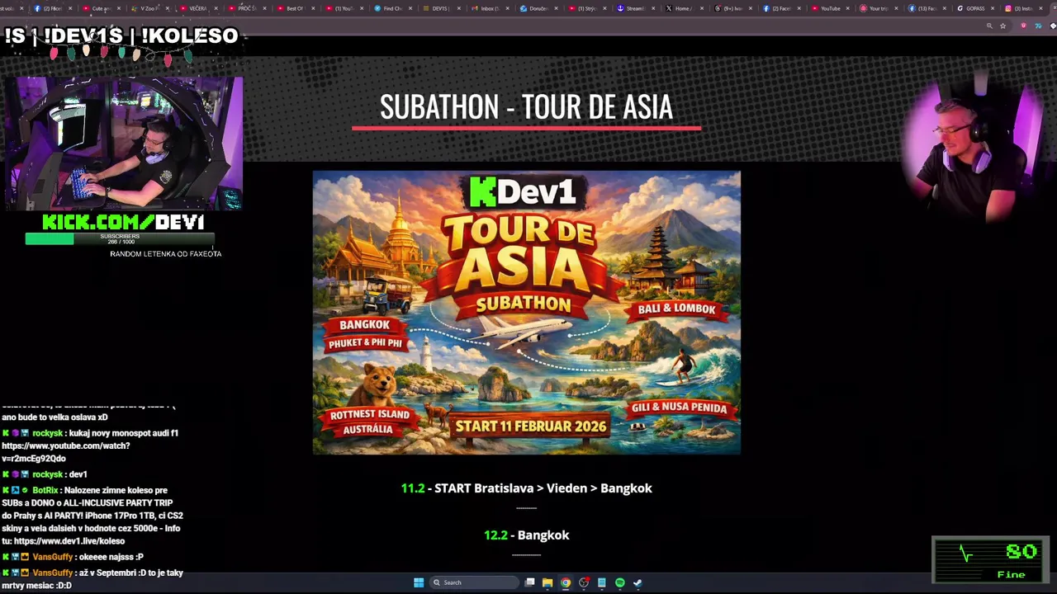The height and width of the screenshot is (594, 1057).
Task: Open OBS Studio from the taskbar
Action: [x=584, y=582]
